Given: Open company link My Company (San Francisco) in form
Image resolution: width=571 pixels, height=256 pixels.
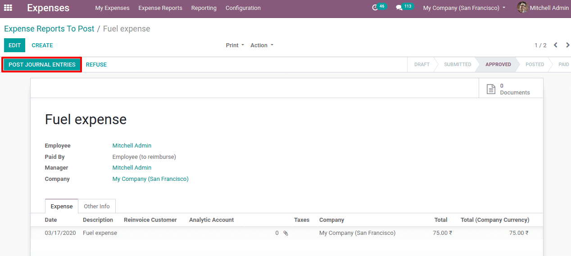Looking at the screenshot, I should pyautogui.click(x=150, y=179).
